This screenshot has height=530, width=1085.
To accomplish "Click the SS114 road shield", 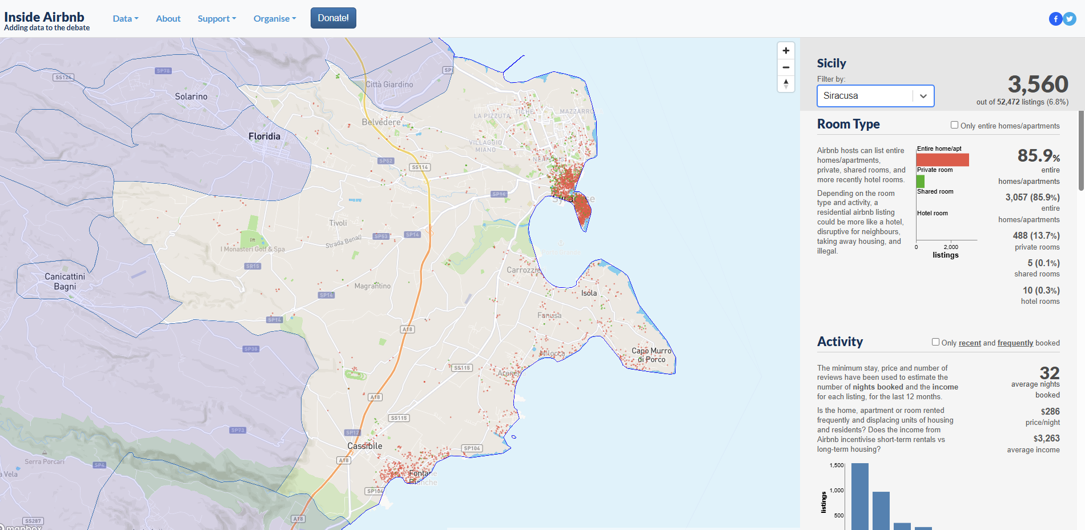I will click(420, 167).
